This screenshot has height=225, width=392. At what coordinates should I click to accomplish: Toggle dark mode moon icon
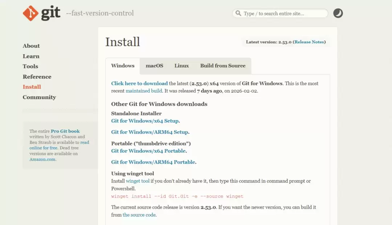tap(338, 13)
